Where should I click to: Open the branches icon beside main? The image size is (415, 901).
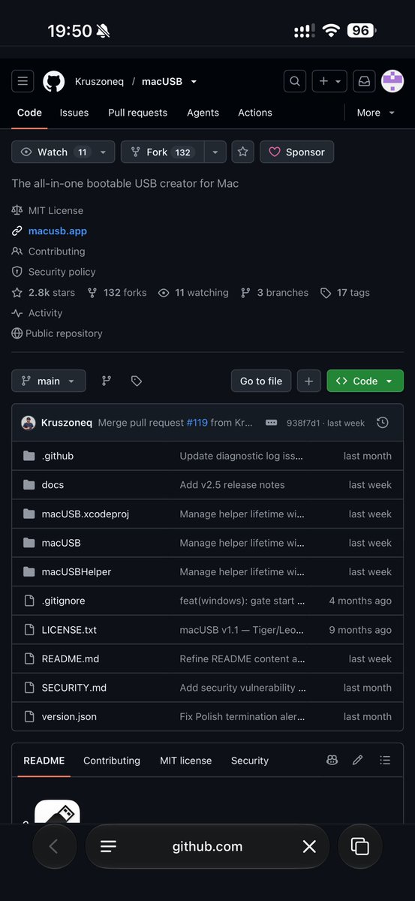click(107, 381)
